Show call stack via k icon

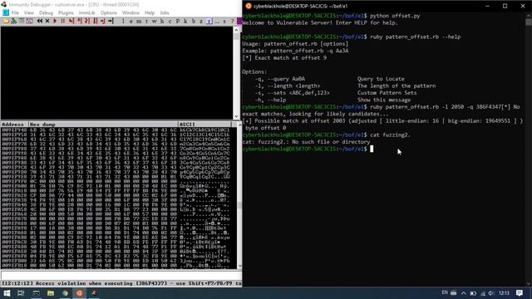click(x=185, y=21)
